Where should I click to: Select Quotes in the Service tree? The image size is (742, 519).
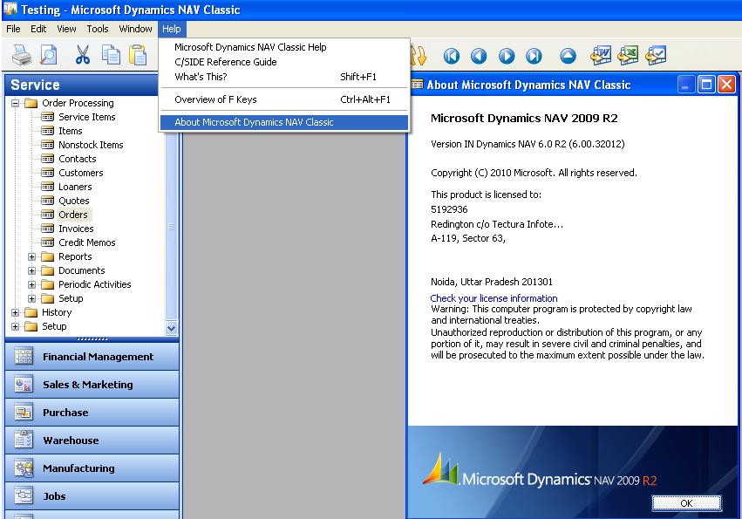(73, 201)
